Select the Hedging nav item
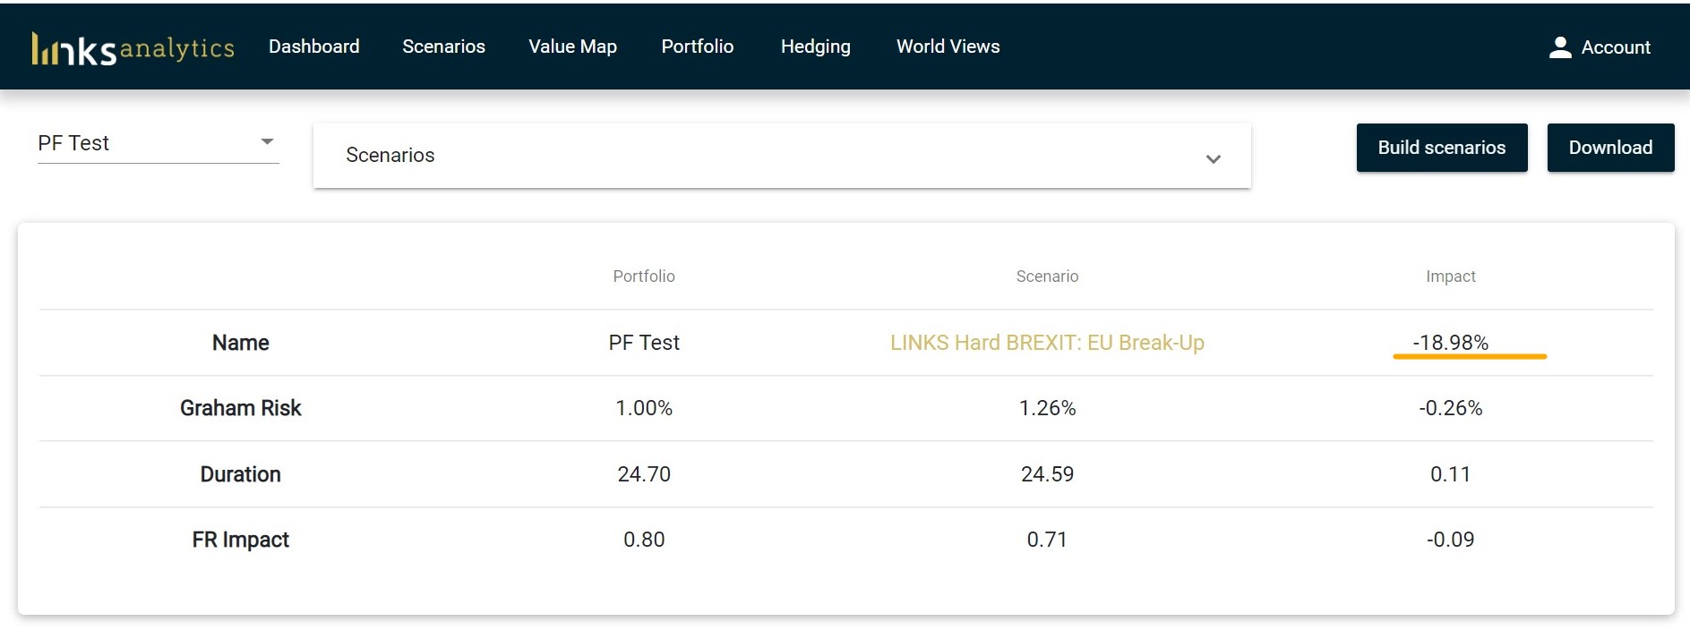Image resolution: width=1690 pixels, height=630 pixels. click(815, 47)
